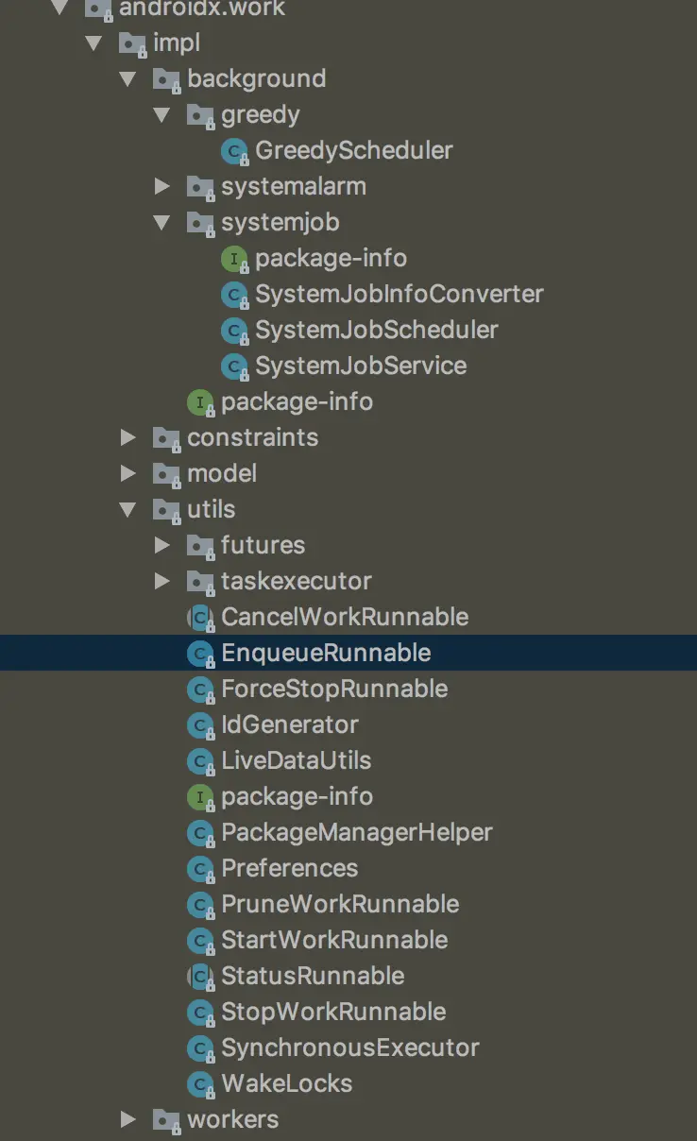Screen dimensions: 697x1141
Task: Select the SystemJobService class
Action: pyautogui.click(x=360, y=366)
